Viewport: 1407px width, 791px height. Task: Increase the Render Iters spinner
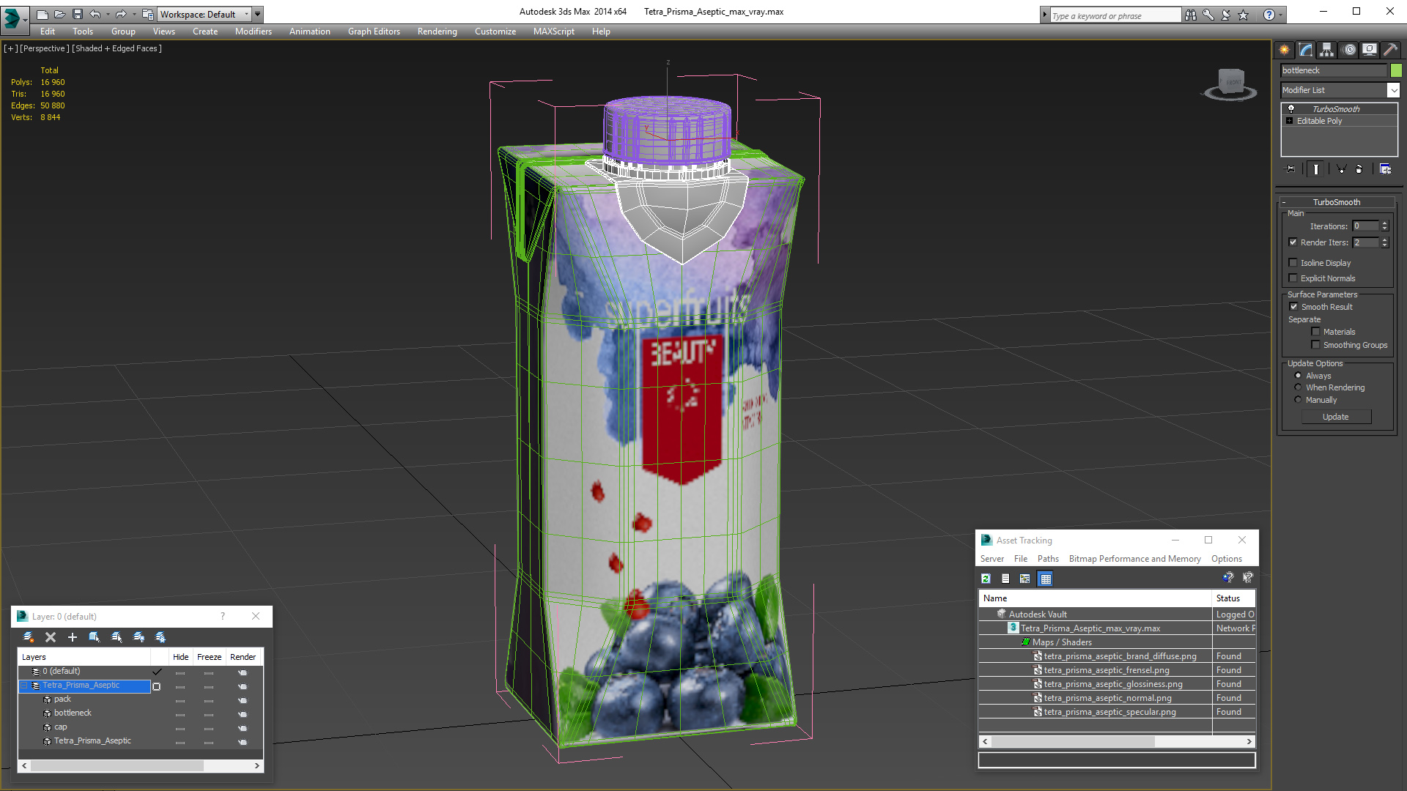pos(1384,239)
